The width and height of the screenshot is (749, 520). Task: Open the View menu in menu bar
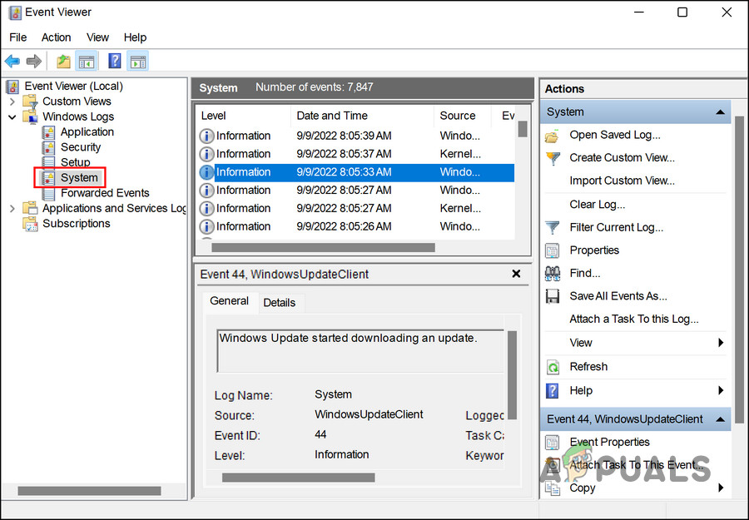coord(97,37)
